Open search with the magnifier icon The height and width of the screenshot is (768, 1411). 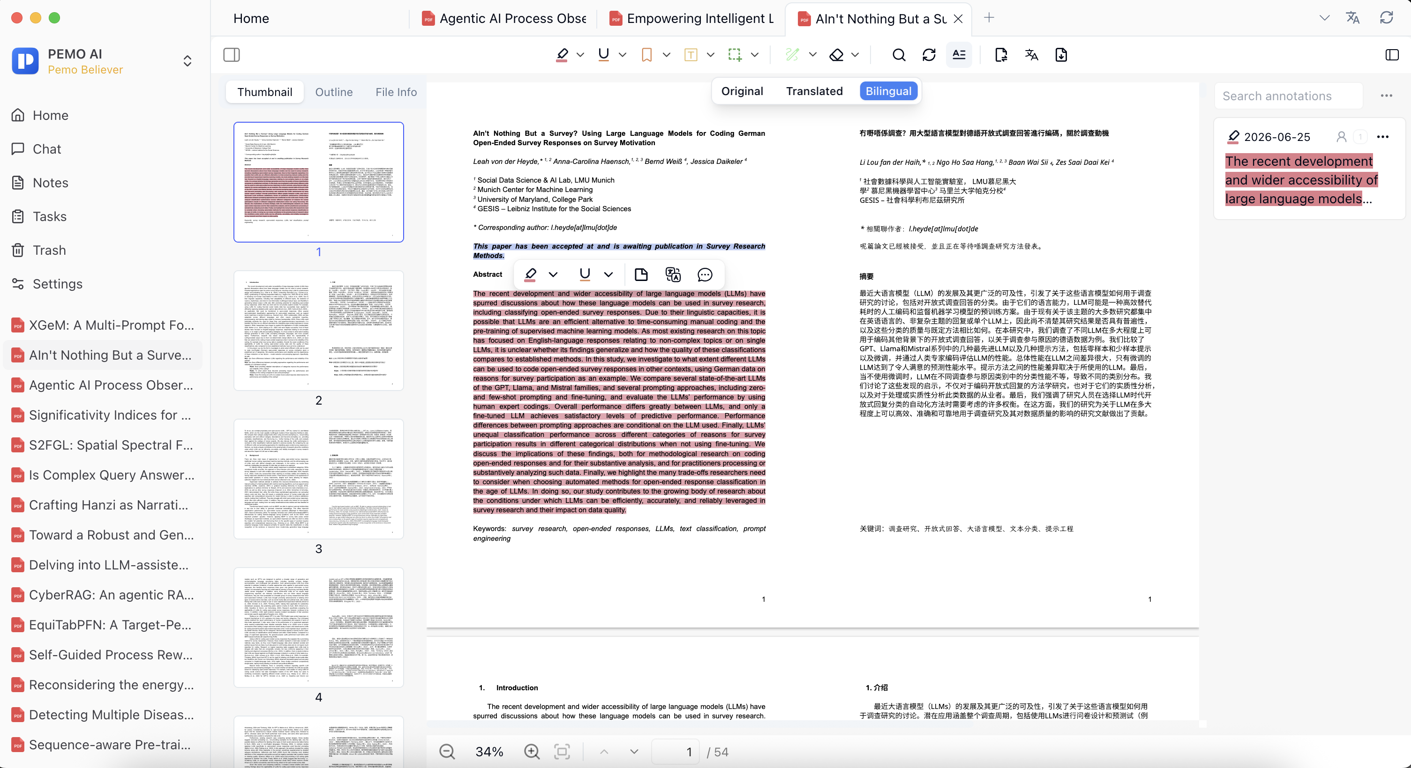899,55
